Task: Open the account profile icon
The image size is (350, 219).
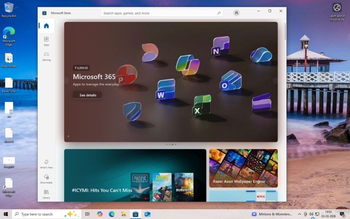Action: point(236,13)
